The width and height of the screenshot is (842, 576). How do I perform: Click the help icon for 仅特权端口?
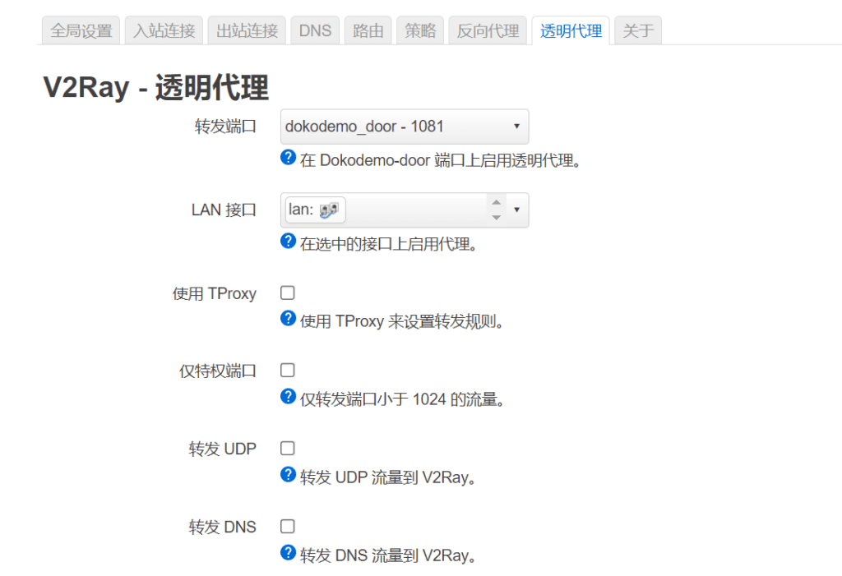288,396
